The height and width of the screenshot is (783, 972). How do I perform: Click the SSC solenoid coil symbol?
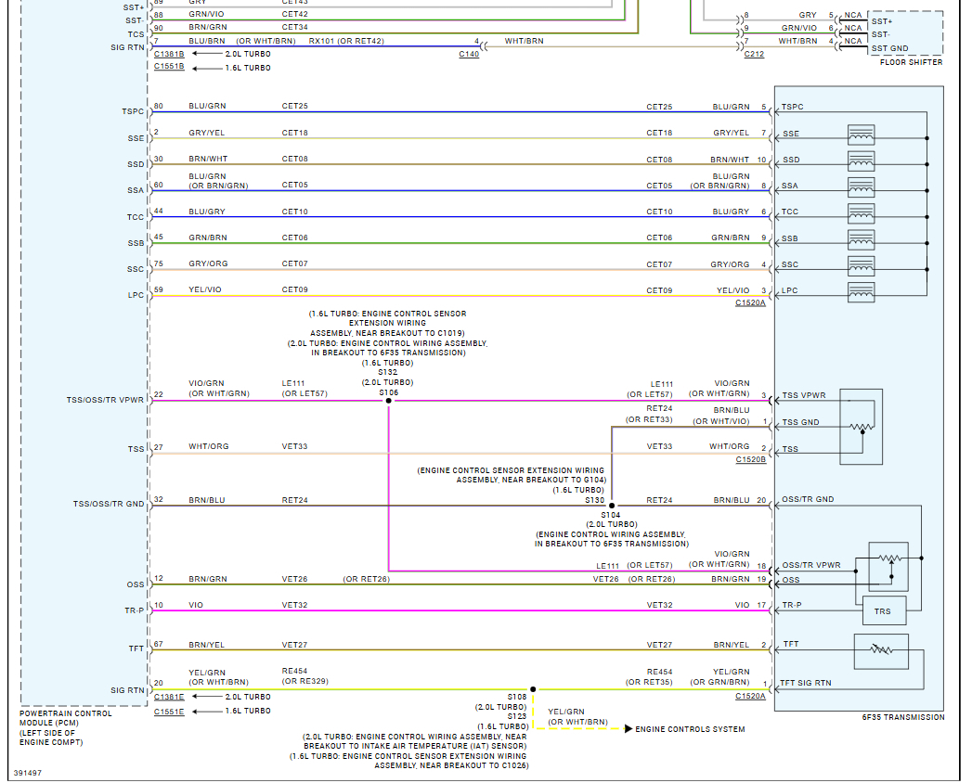(861, 265)
